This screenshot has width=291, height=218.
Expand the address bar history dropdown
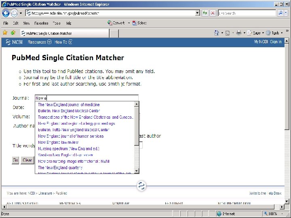click(198, 13)
